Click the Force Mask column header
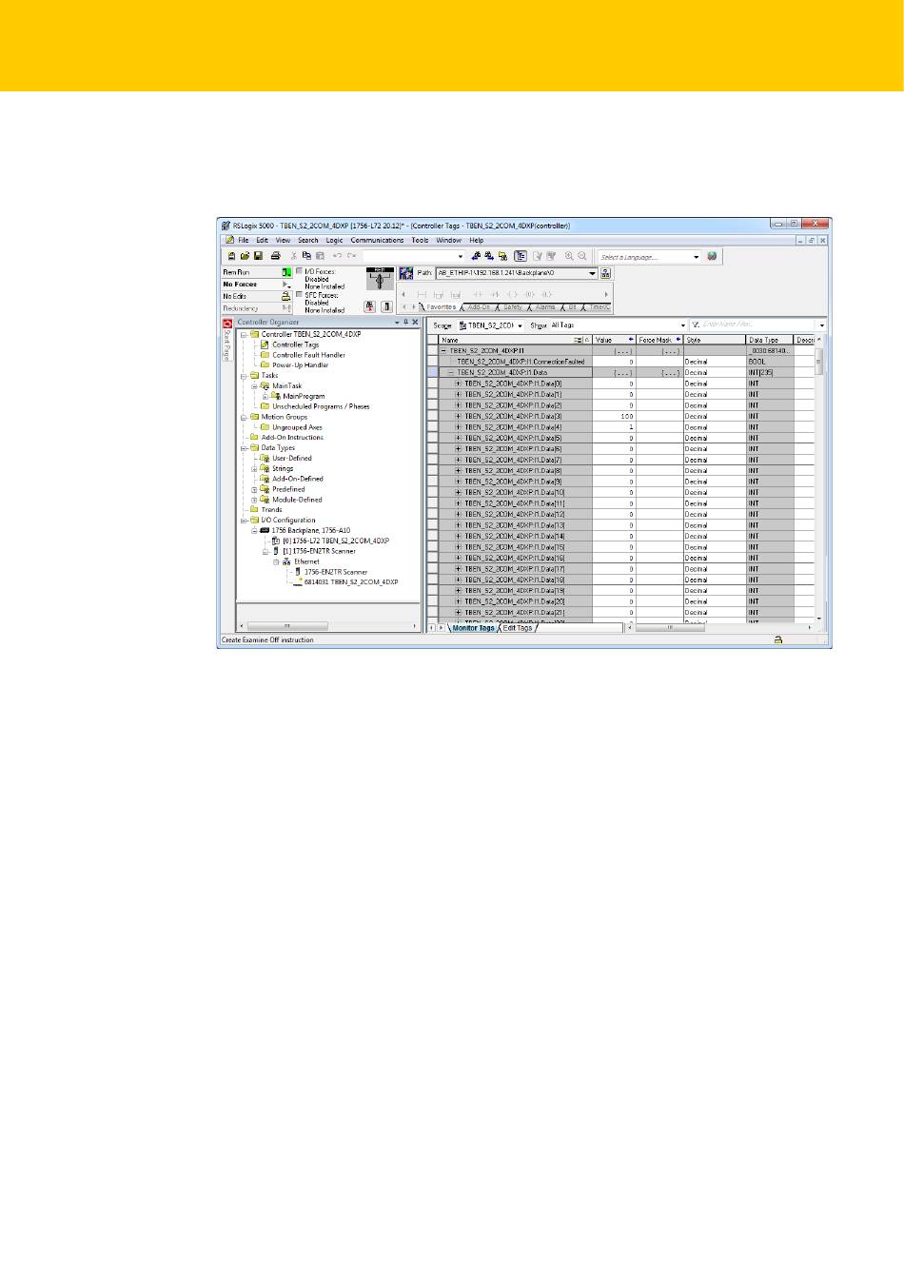 pyautogui.click(x=659, y=340)
